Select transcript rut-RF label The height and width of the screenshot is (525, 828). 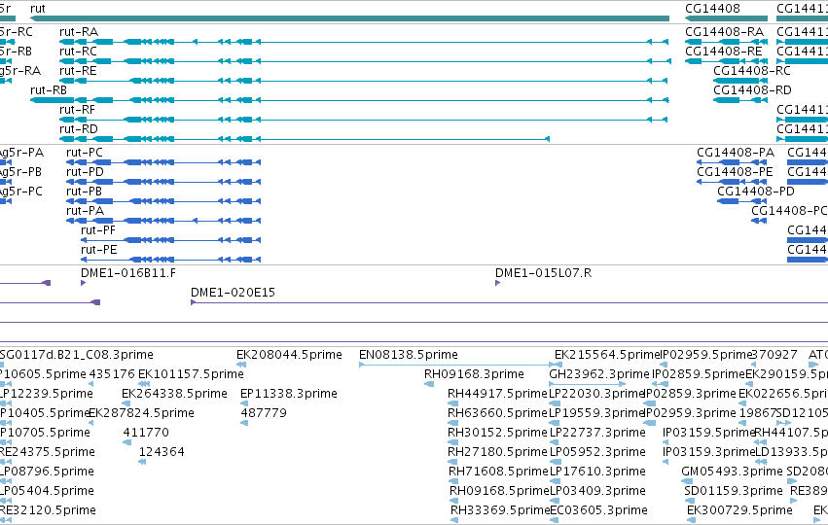click(78, 110)
